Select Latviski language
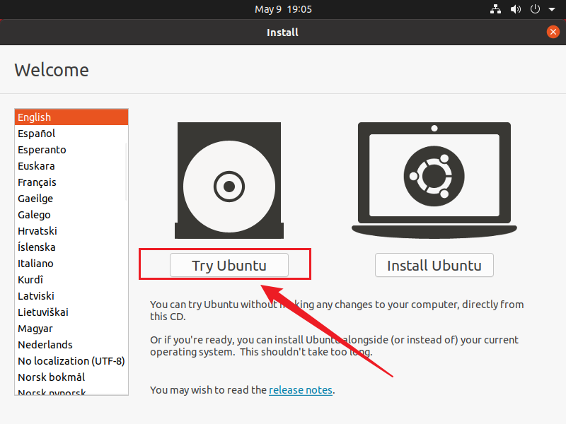566x424 pixels. pos(71,295)
